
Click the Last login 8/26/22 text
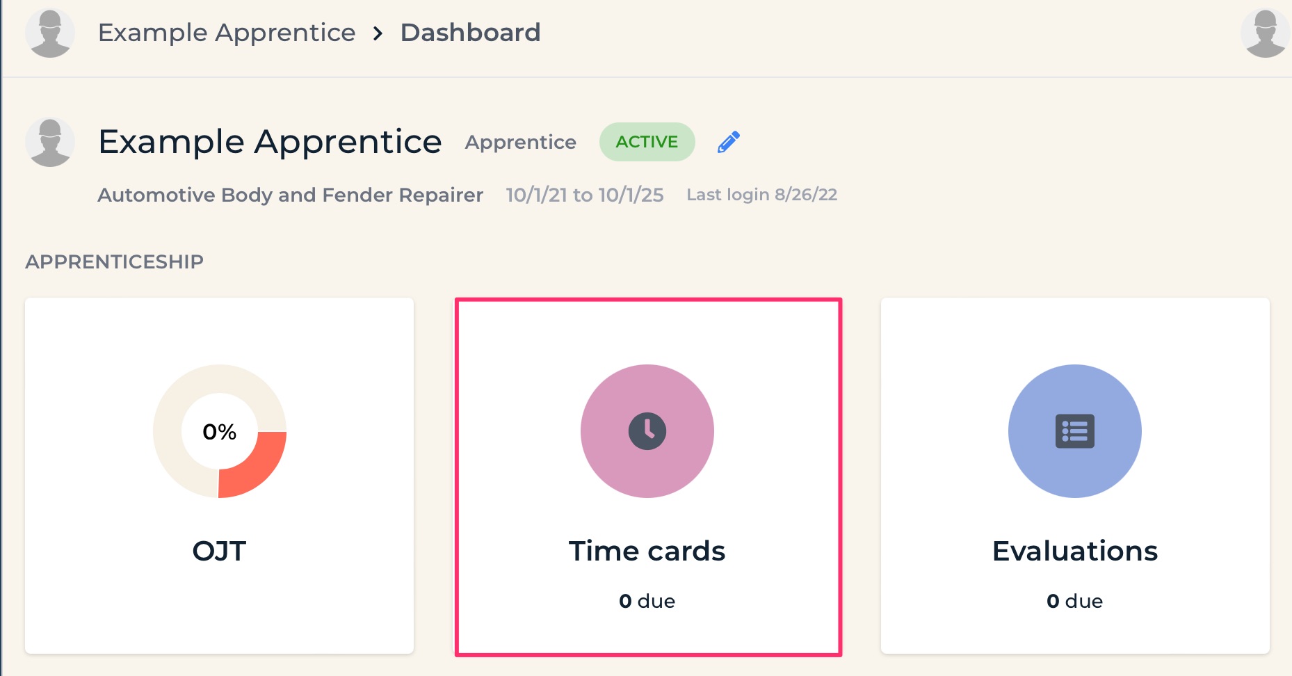(x=762, y=195)
